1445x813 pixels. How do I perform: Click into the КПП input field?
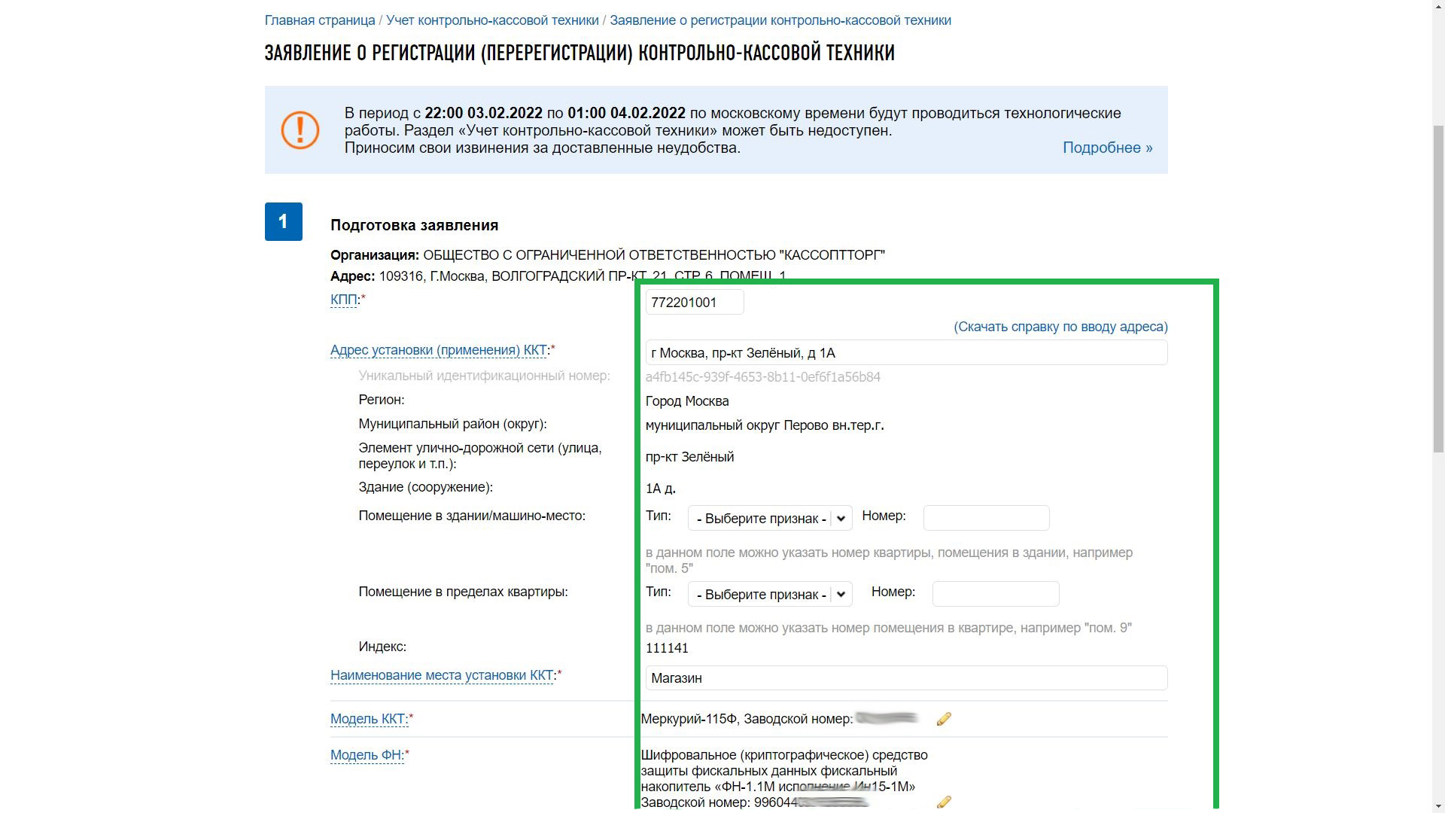(x=694, y=303)
